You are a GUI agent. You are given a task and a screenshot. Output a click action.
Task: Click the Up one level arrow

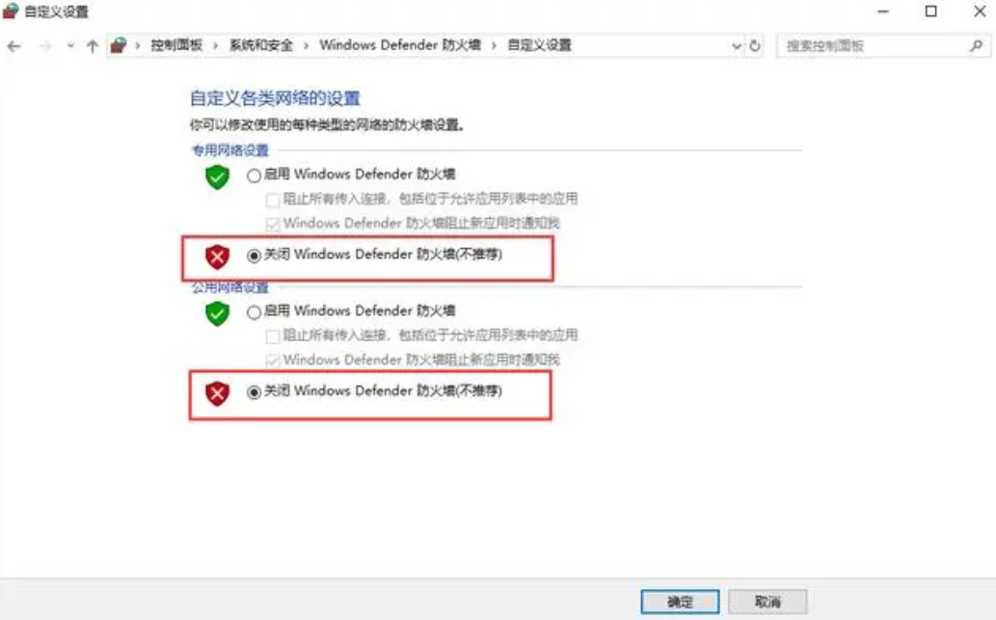93,45
